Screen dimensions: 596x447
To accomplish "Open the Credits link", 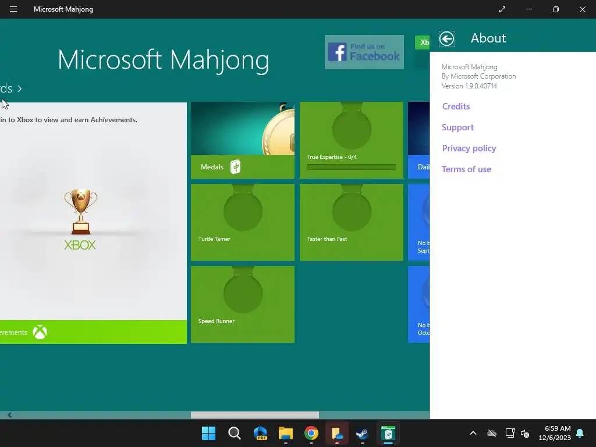I will pos(456,107).
